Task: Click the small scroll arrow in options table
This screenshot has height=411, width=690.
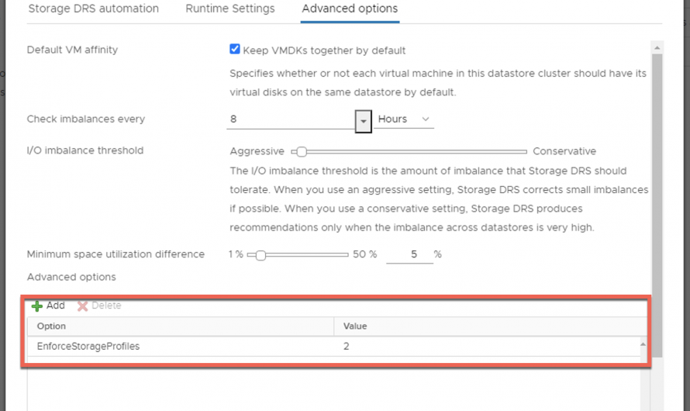Action: point(642,344)
